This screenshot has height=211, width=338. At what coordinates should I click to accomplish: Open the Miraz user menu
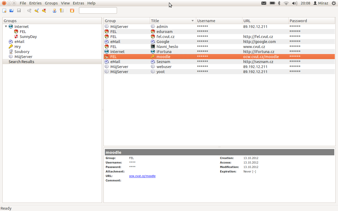pos(321,3)
